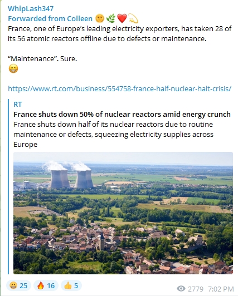
Task: Click the grinning emoji below Maintenance text
Action: pos(13,68)
